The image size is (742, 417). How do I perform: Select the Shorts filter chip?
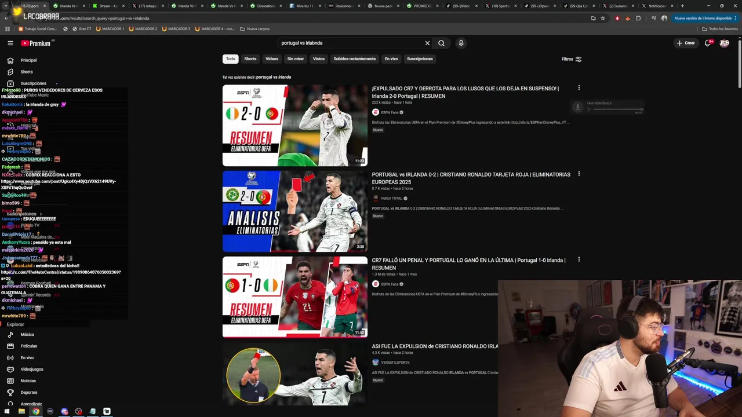click(250, 58)
